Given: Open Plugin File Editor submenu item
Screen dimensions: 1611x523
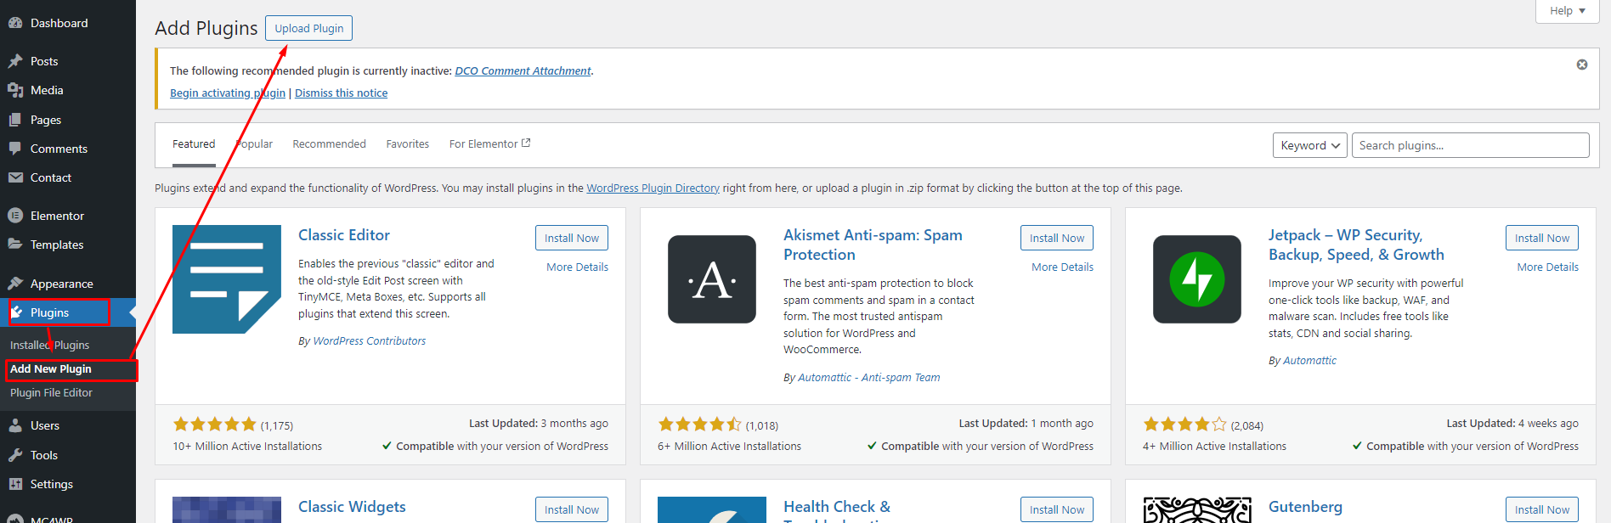Looking at the screenshot, I should [51, 393].
